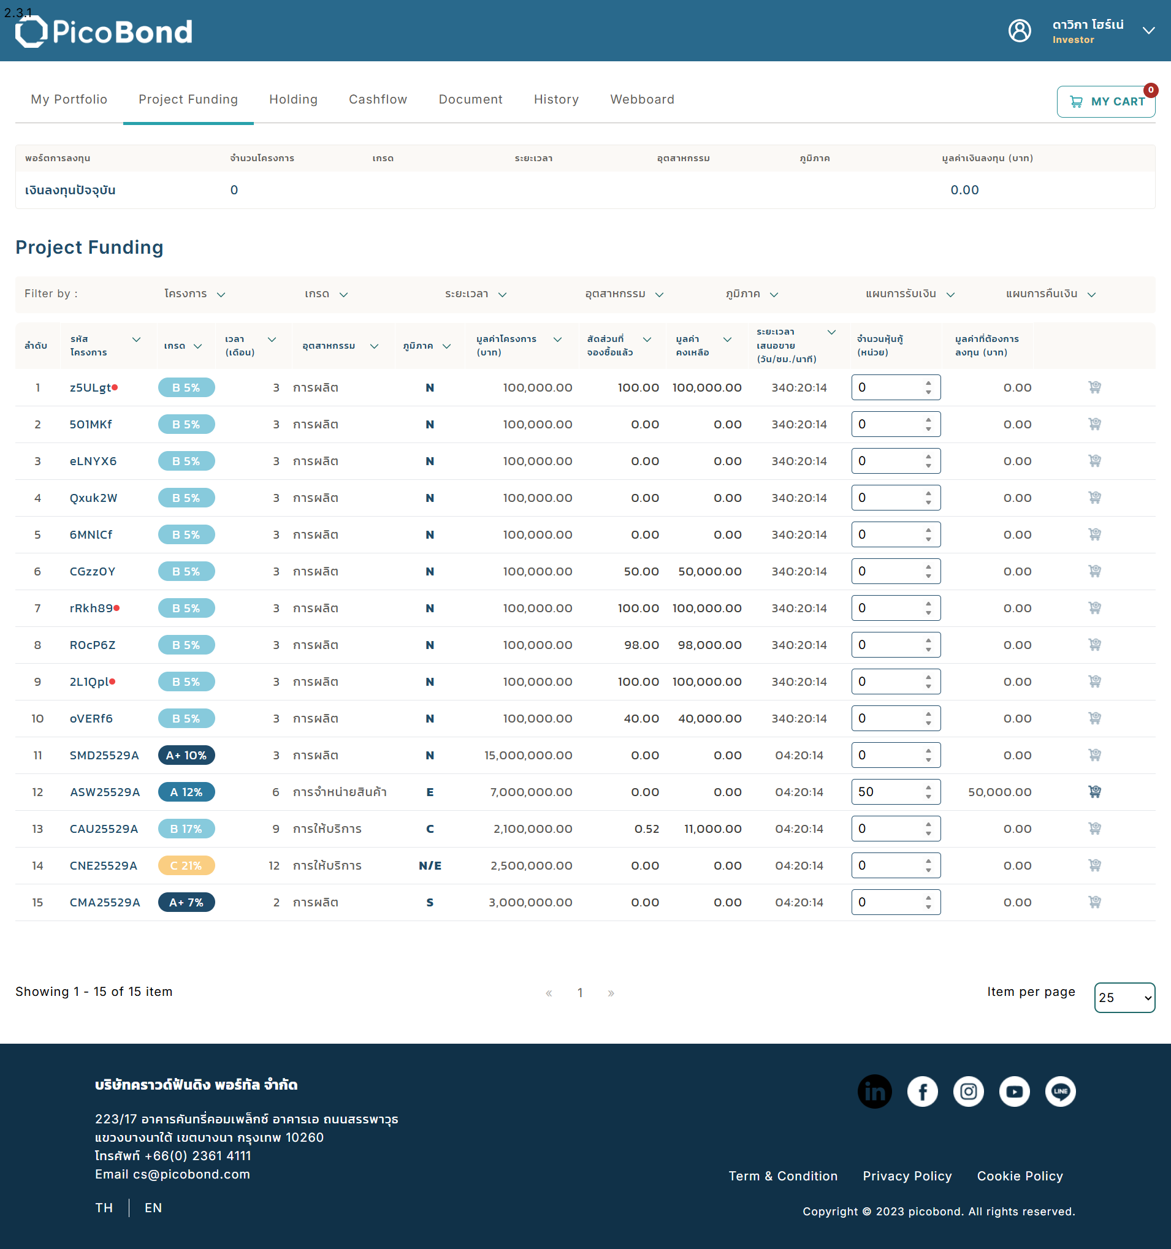1171x1249 pixels.
Task: Switch to the Holding tab
Action: pyautogui.click(x=294, y=99)
